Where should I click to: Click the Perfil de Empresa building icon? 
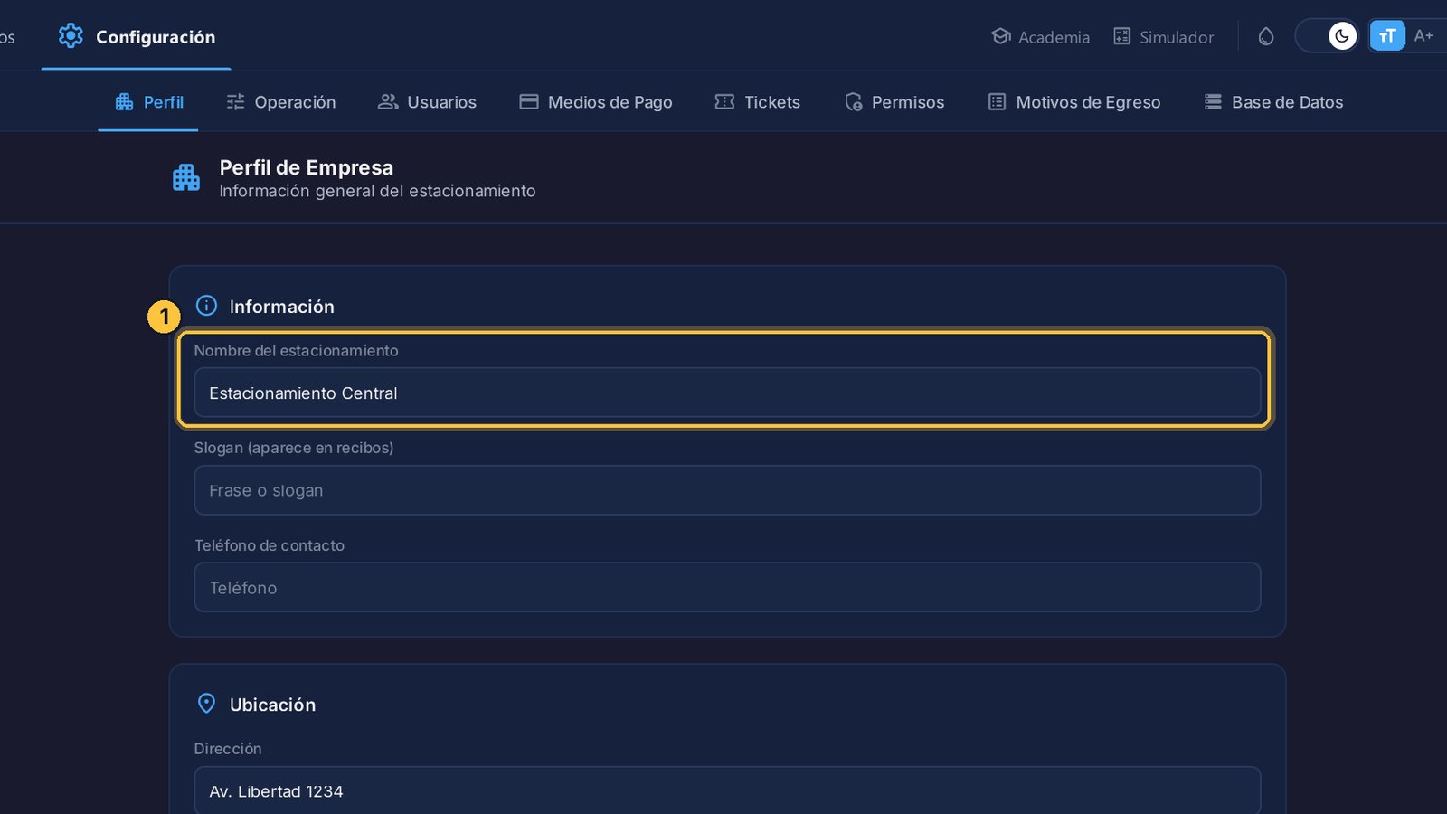tap(186, 177)
